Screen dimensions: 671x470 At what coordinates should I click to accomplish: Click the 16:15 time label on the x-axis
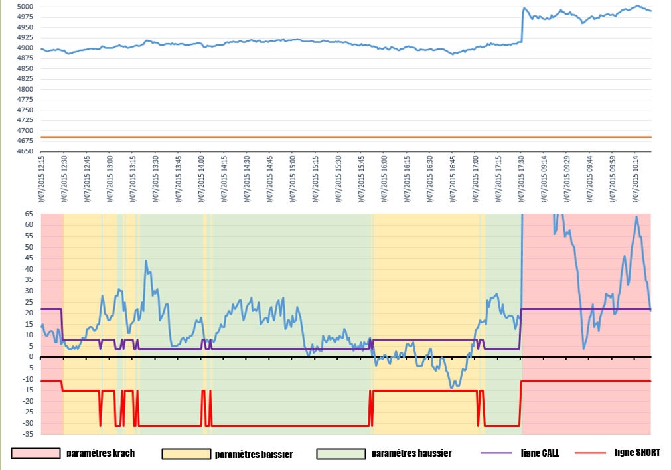[x=408, y=179]
